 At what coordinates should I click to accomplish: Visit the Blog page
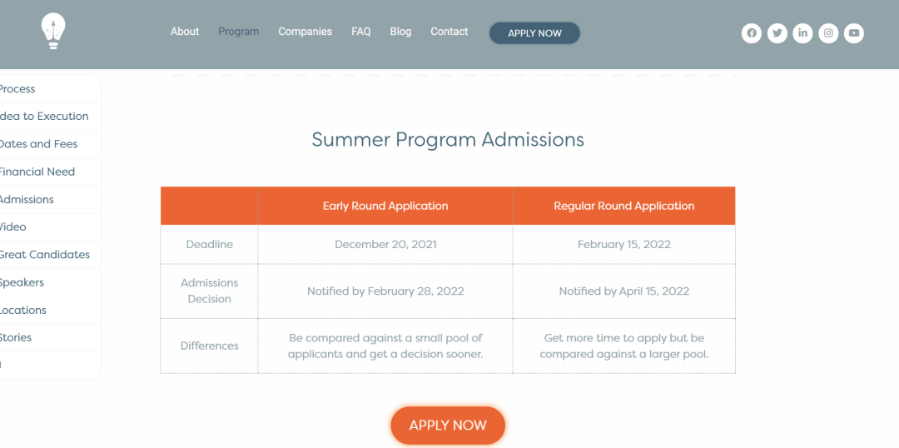[x=400, y=32]
